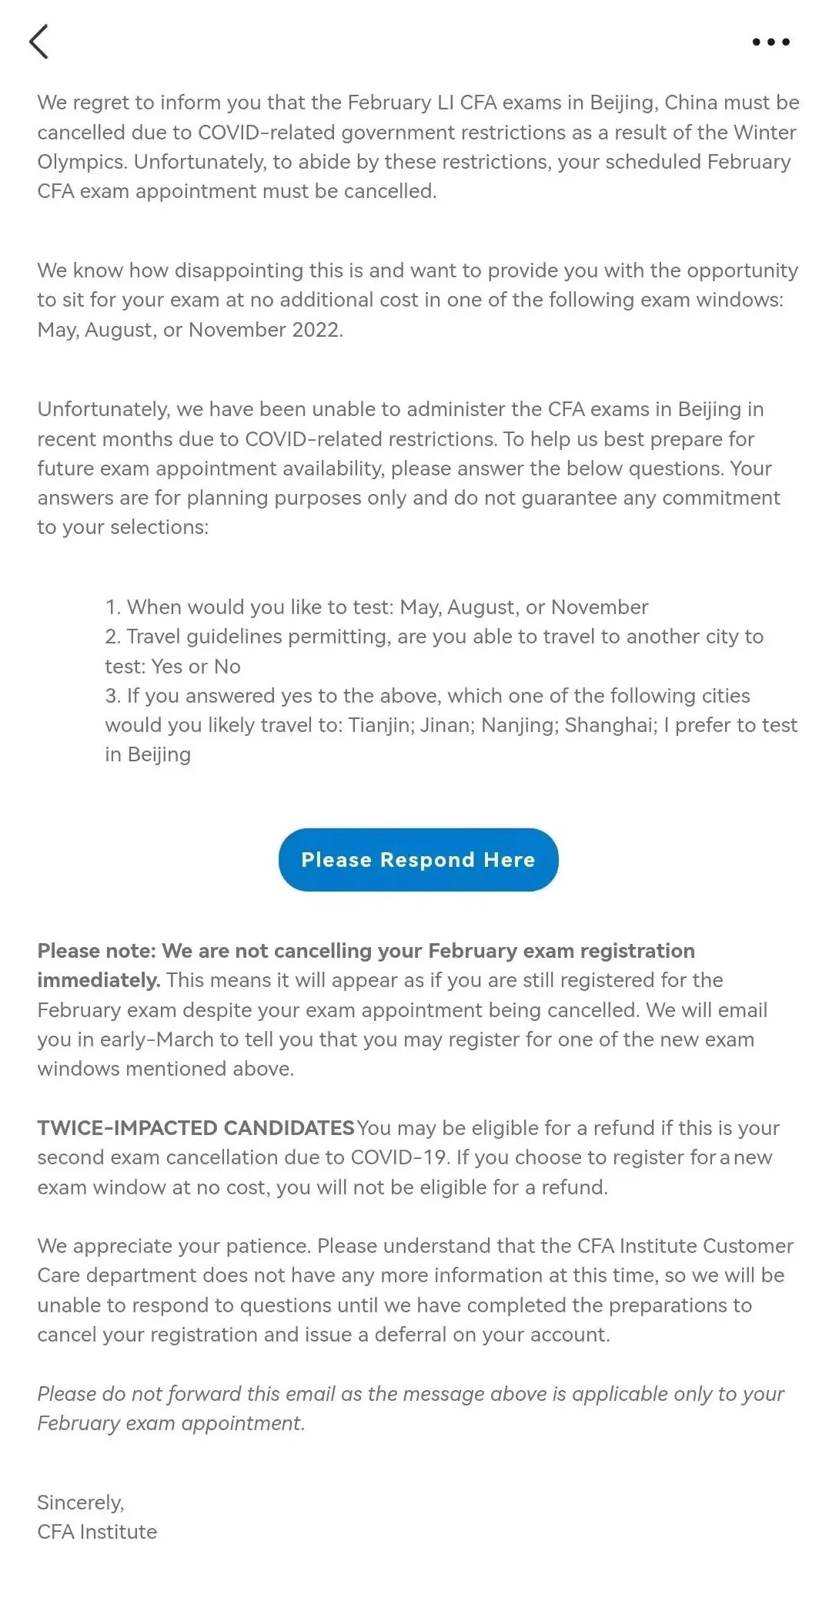Viewport: 829px width, 1602px height.
Task: Open the three-dot more options menu
Action: [771, 42]
